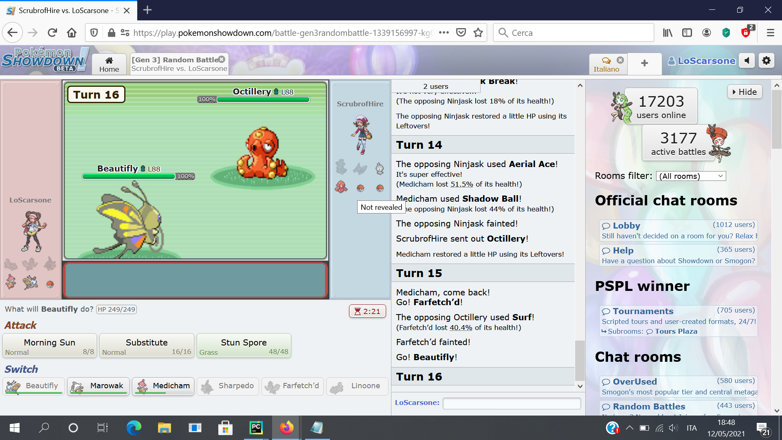Bookmark this page with the star icon
782x440 pixels.
click(478, 33)
